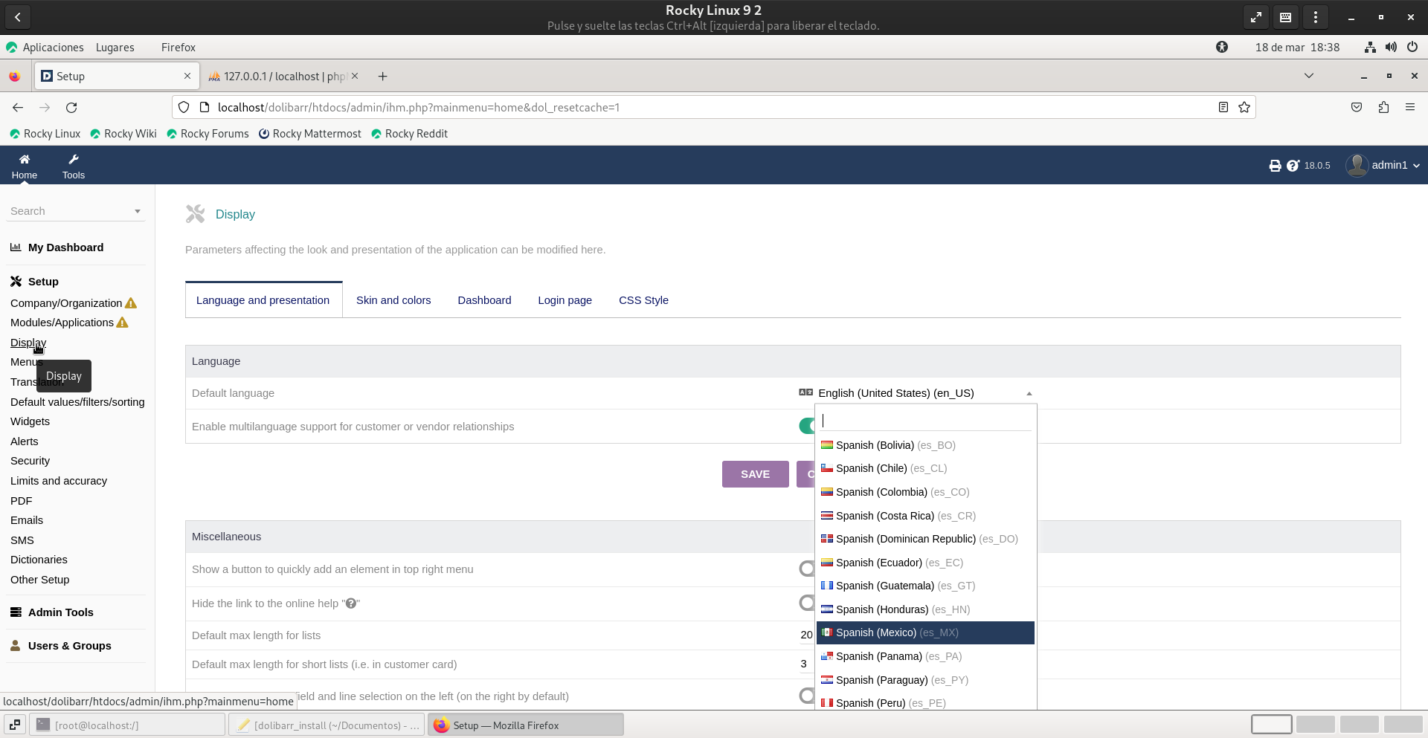
Task: Open the Firefox hamburger application menu
Action: pyautogui.click(x=1409, y=108)
